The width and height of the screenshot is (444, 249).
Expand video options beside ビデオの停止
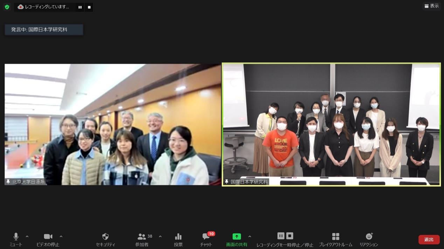(x=61, y=236)
